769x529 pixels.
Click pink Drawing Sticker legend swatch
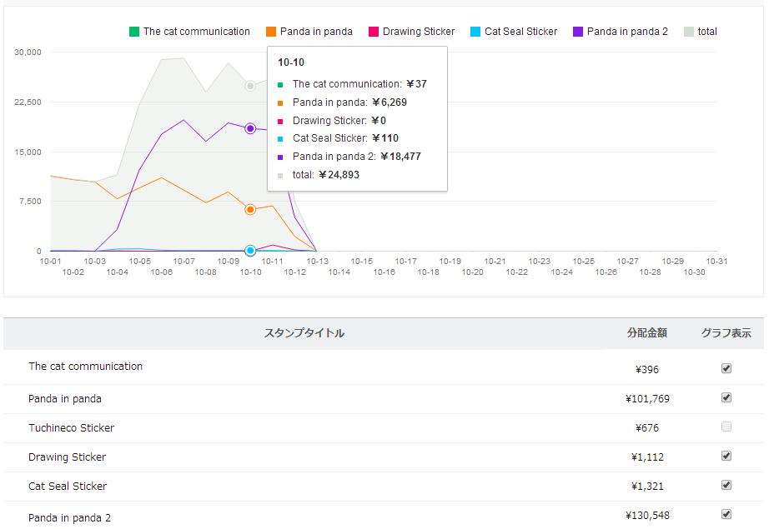[x=374, y=32]
